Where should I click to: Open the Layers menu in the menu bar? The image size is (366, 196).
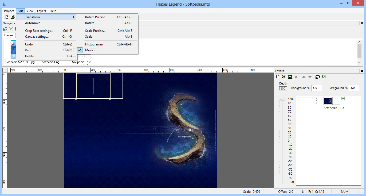click(41, 11)
